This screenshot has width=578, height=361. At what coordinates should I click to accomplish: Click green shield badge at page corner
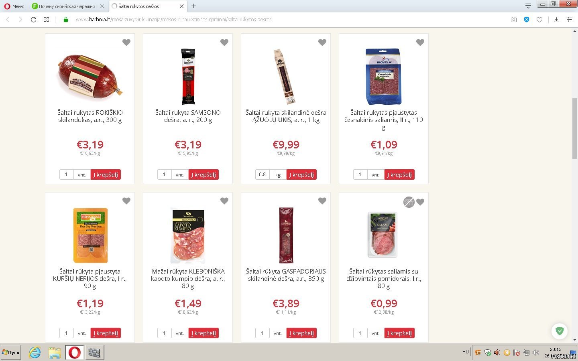(560, 331)
